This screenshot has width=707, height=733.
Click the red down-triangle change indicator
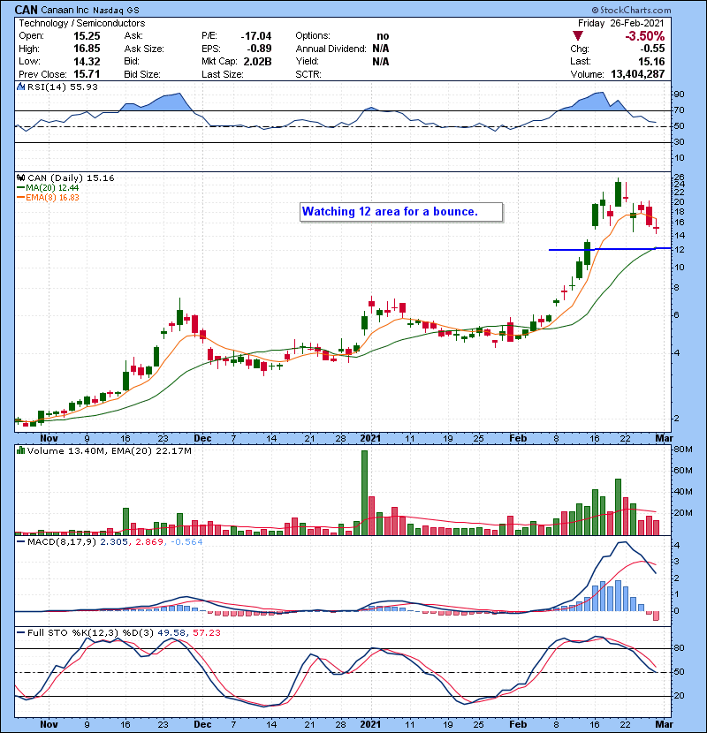point(577,36)
